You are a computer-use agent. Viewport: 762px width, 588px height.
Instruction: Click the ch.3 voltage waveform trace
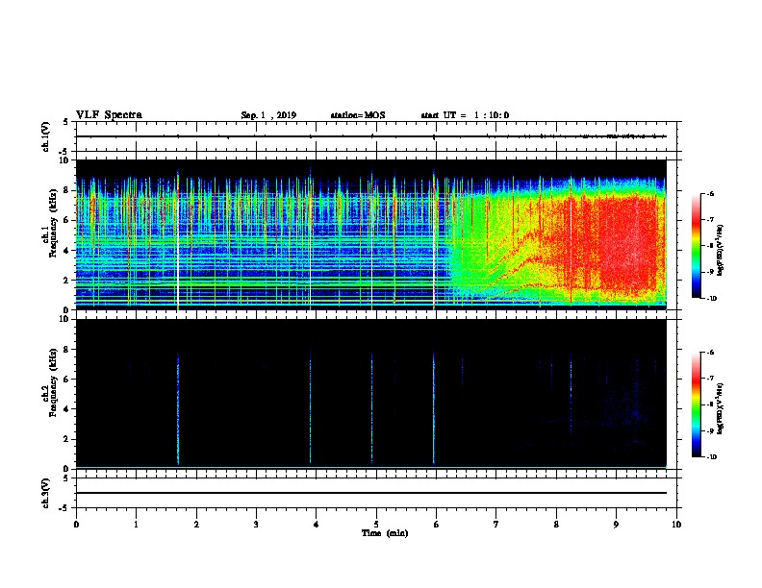pos(370,493)
